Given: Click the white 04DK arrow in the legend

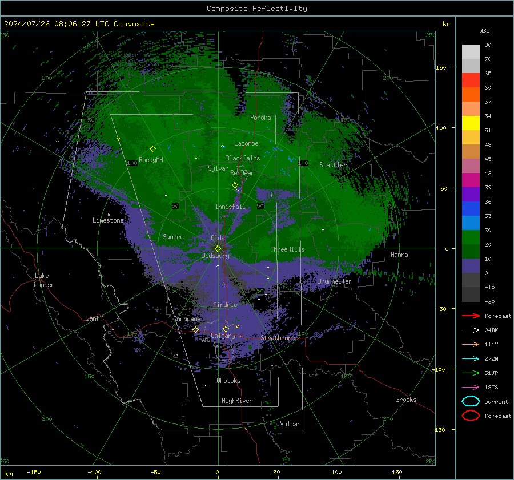Looking at the screenshot, I should pos(471,330).
